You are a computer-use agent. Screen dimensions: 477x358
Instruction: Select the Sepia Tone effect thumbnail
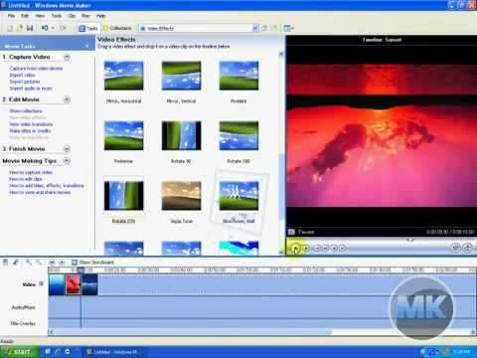point(181,196)
